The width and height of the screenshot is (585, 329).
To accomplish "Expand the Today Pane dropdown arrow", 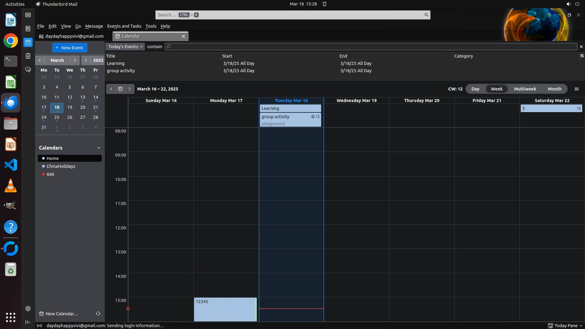I will tap(581, 326).
